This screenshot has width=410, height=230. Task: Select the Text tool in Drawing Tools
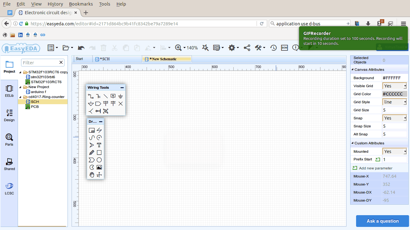click(99, 145)
